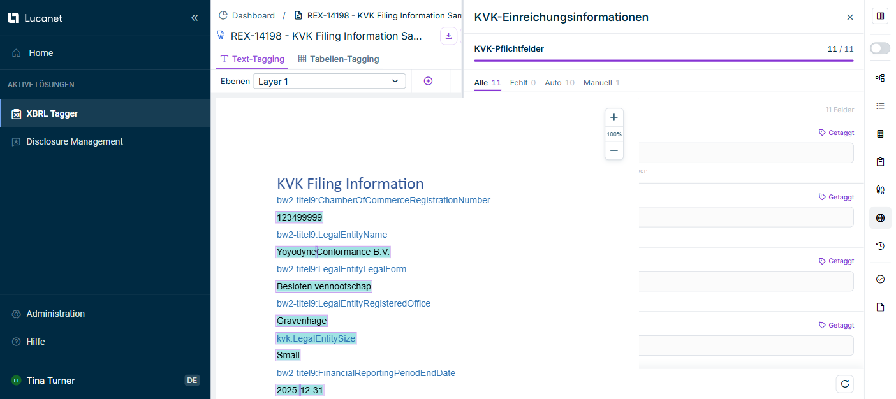Click label bw2-titel9:FinancialReportingPeriodEndDate
This screenshot has width=896, height=399.
pyautogui.click(x=366, y=373)
